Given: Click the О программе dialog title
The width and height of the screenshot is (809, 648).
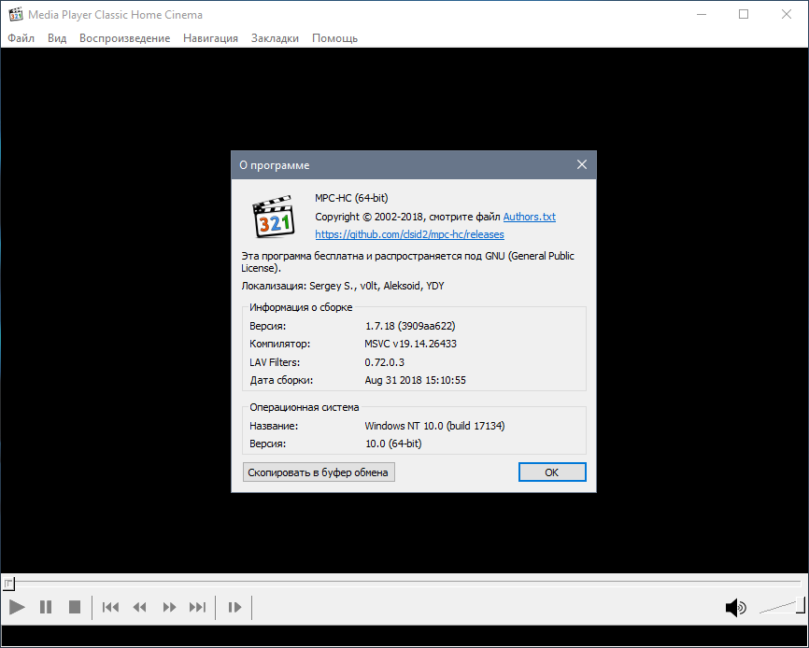Looking at the screenshot, I should 275,165.
